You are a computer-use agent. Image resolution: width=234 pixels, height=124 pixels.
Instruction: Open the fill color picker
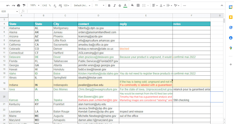132,5
